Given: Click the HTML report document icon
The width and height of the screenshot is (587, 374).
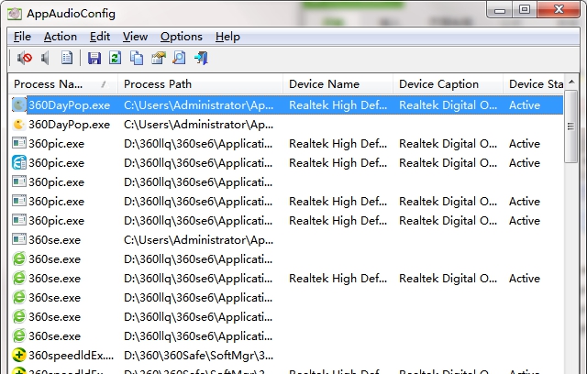Looking at the screenshot, I should click(66, 59).
